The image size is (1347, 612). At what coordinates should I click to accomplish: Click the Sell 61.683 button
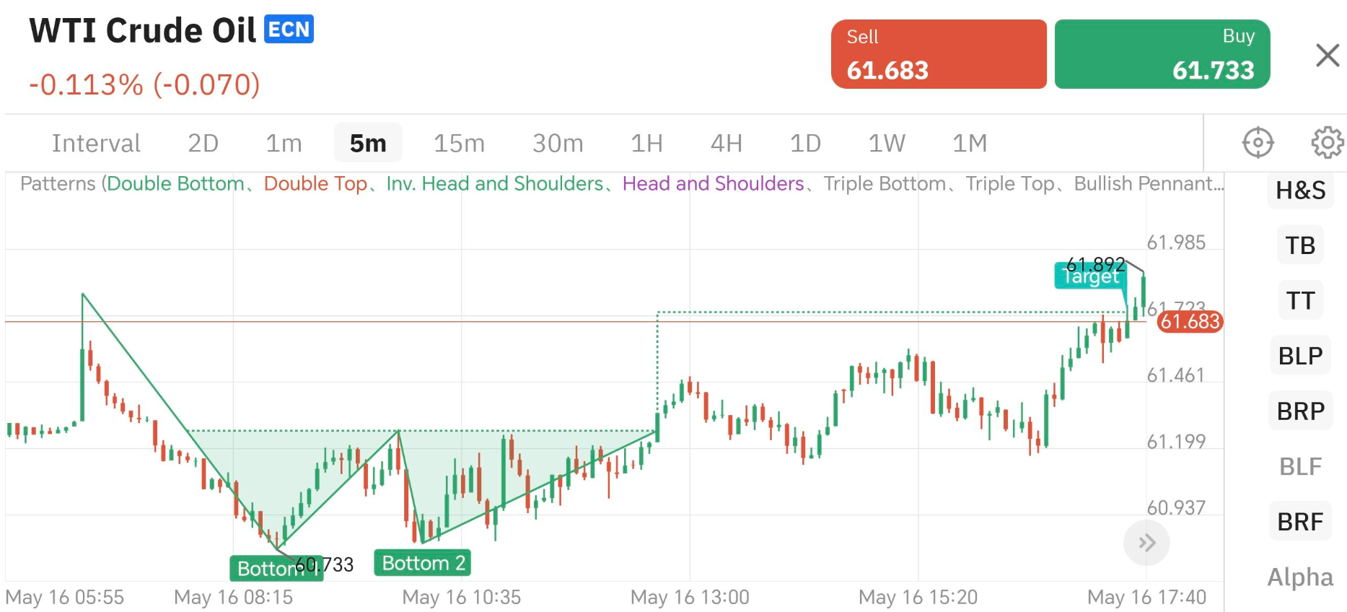(x=938, y=53)
